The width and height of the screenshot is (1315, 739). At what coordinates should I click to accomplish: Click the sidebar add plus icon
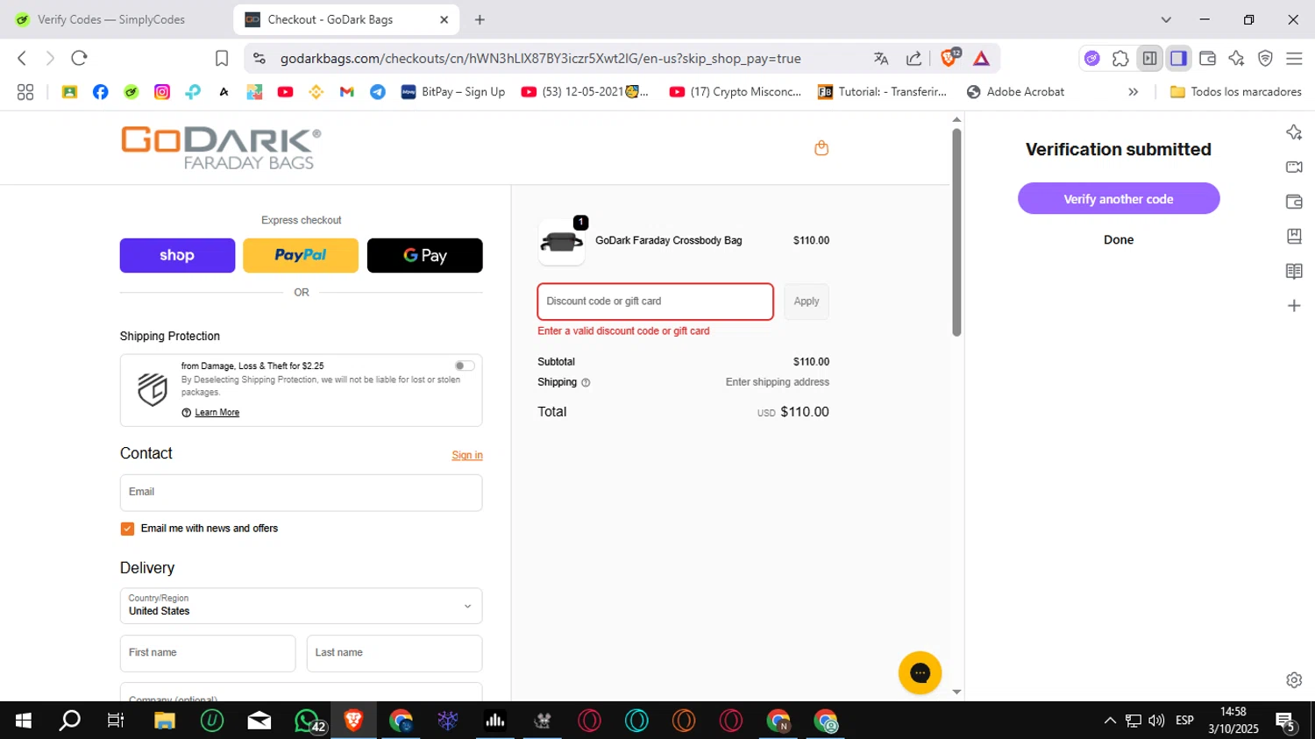point(1294,306)
